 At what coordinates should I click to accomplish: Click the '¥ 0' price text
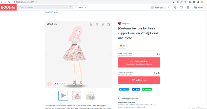[x=158, y=54]
